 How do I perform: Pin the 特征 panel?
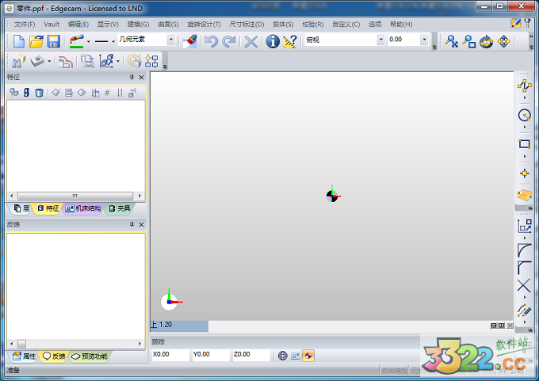pyautogui.click(x=132, y=78)
